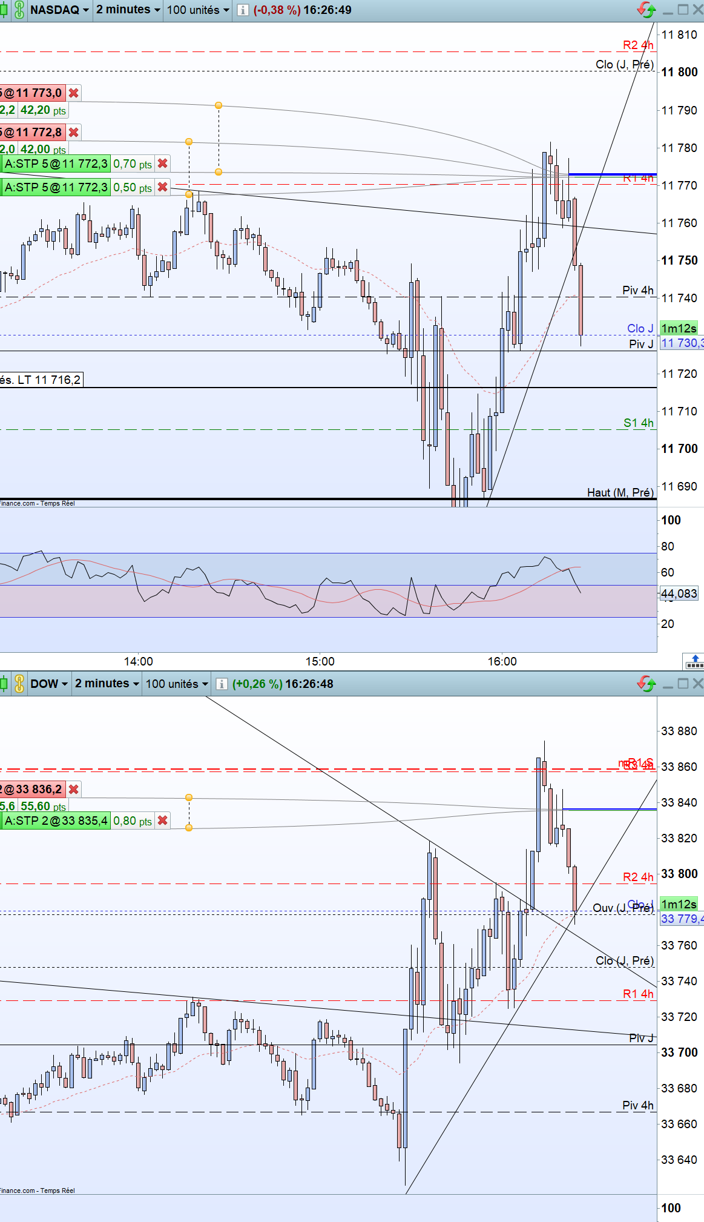
Task: Click the 16:00 time axis label
Action: [x=502, y=661]
